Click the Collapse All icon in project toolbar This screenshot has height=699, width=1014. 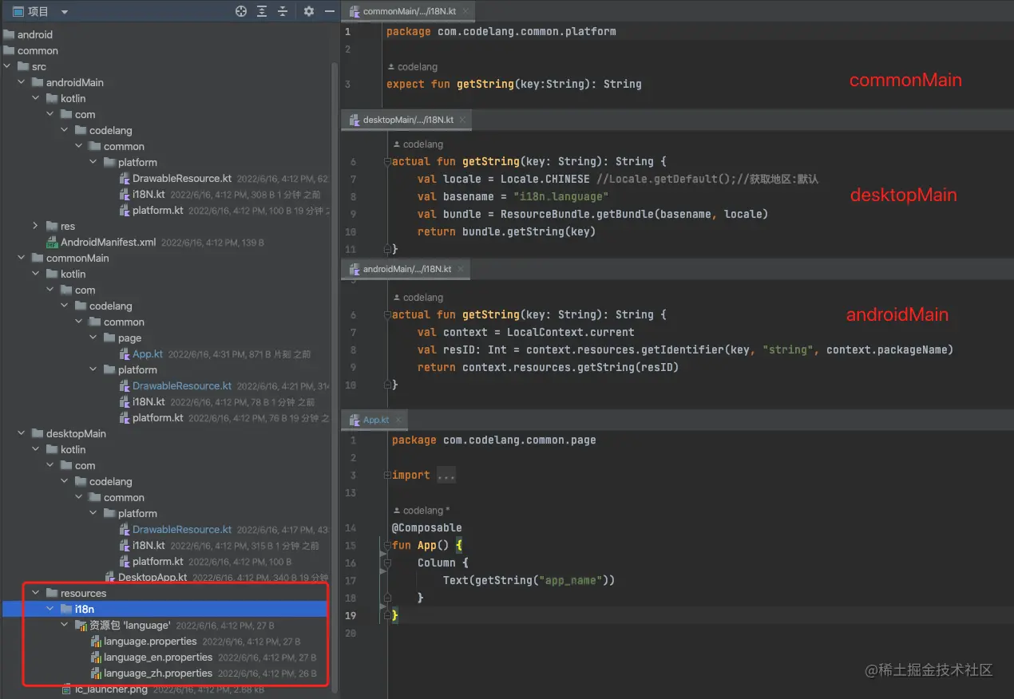point(282,11)
